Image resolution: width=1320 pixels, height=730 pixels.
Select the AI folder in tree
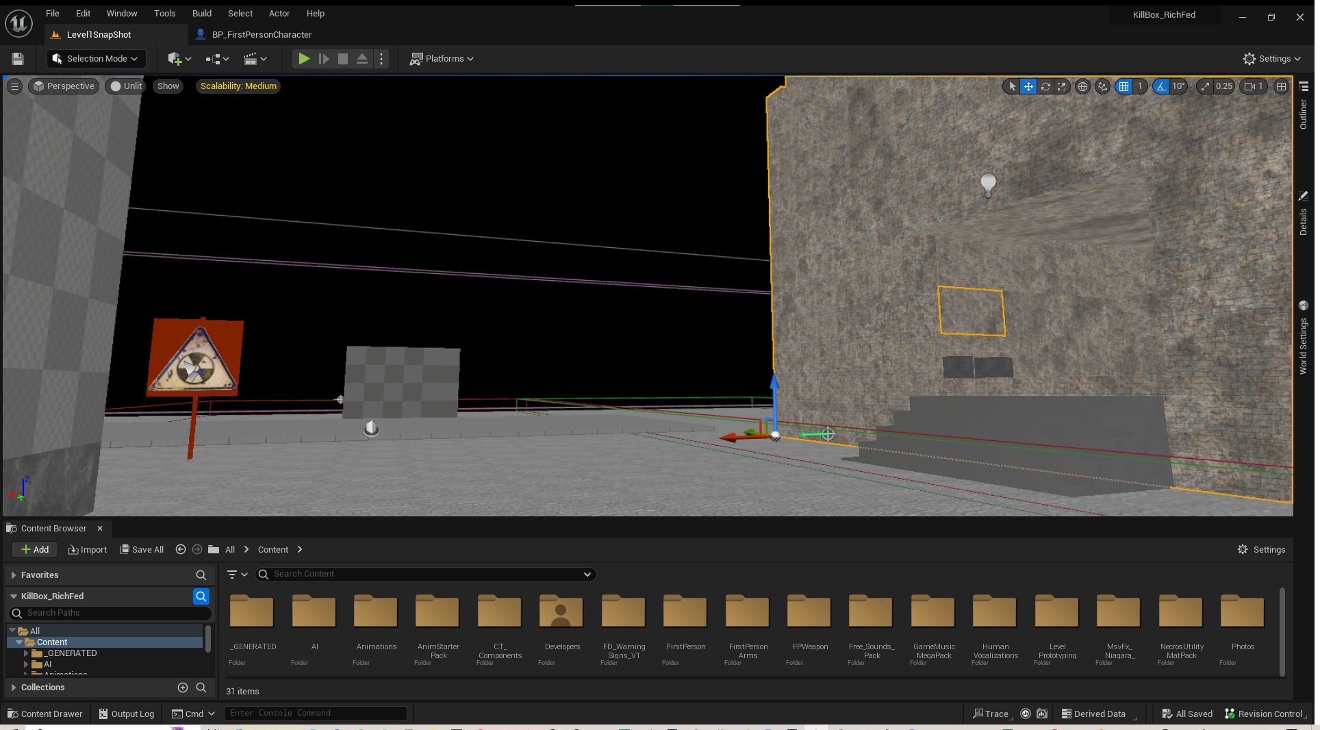point(47,664)
